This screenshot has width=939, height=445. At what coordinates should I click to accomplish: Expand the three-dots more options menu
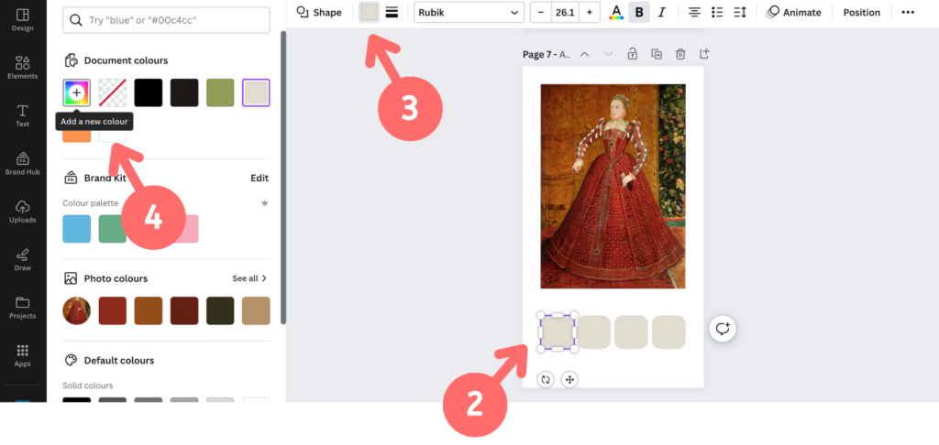point(908,13)
